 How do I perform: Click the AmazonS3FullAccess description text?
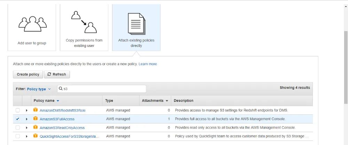[x=230, y=119]
